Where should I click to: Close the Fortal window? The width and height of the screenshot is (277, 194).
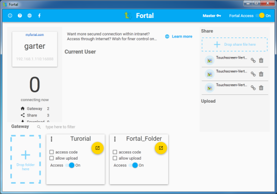[x=267, y=4]
